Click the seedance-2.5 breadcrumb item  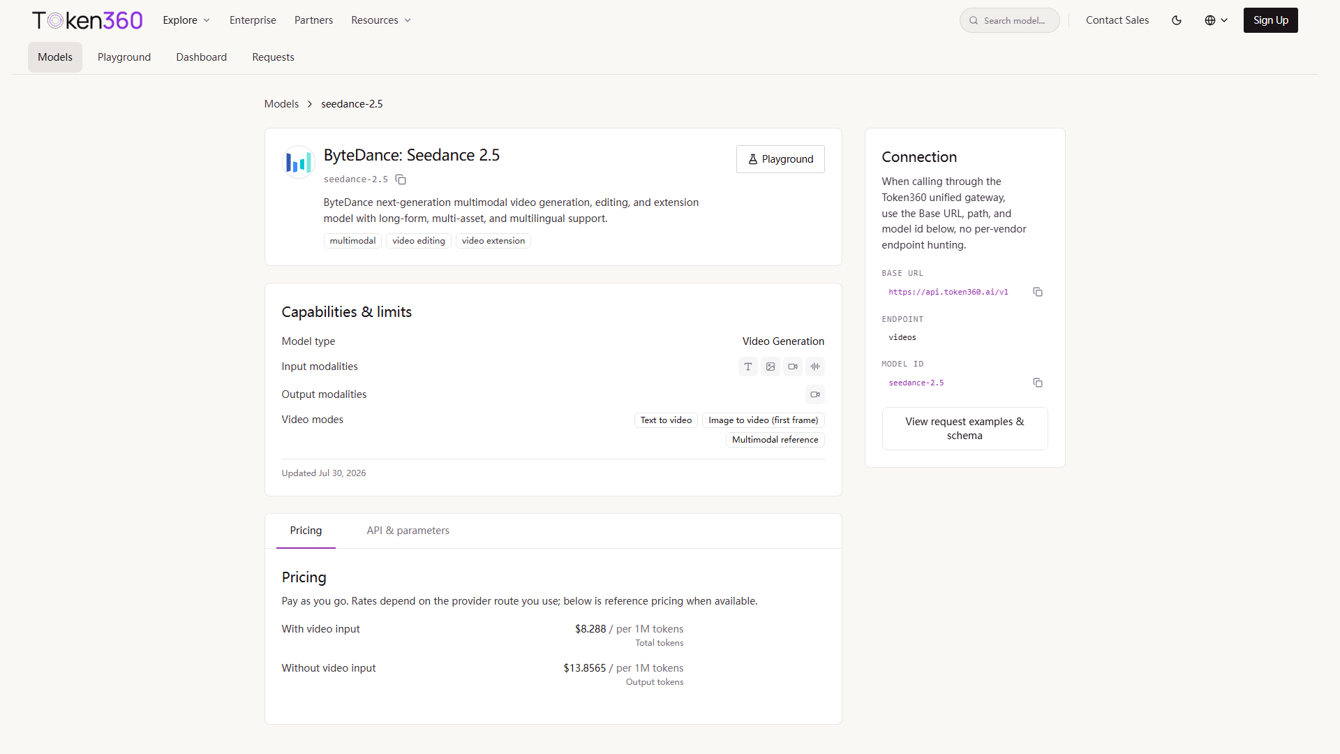click(x=352, y=104)
